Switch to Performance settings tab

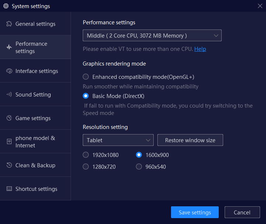(x=35, y=47)
